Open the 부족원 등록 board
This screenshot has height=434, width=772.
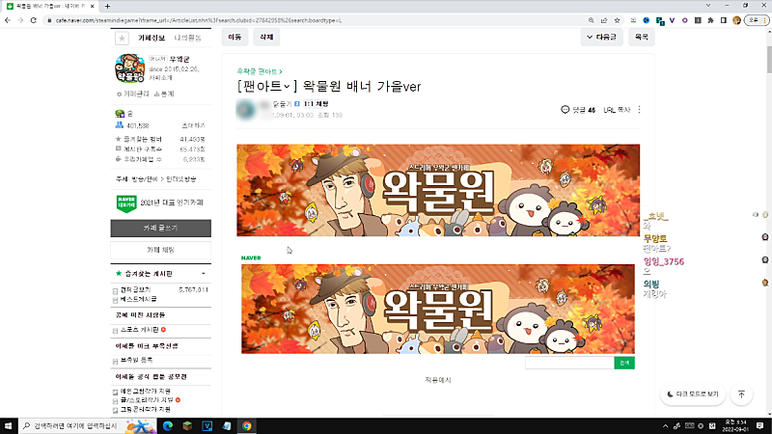[x=137, y=360]
